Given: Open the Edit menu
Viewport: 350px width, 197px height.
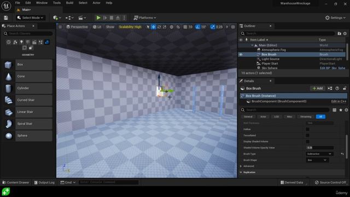Looking at the screenshot, I should tap(28, 3).
